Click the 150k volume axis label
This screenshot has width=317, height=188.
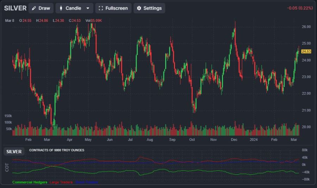pyautogui.click(x=8, y=116)
